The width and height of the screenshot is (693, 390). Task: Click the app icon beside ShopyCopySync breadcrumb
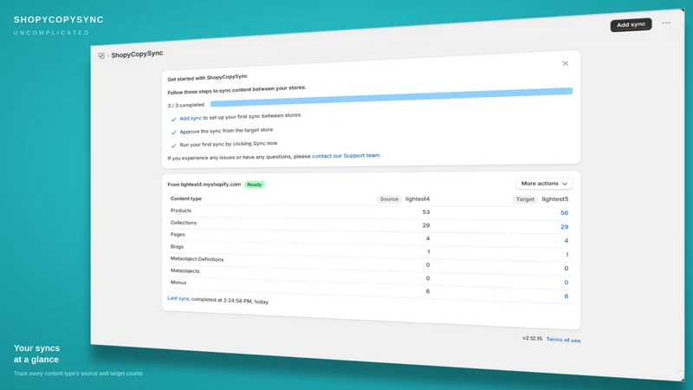101,55
